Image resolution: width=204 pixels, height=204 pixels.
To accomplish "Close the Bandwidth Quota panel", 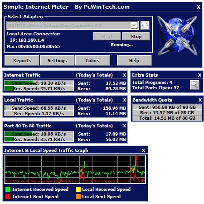I will 200,100.
